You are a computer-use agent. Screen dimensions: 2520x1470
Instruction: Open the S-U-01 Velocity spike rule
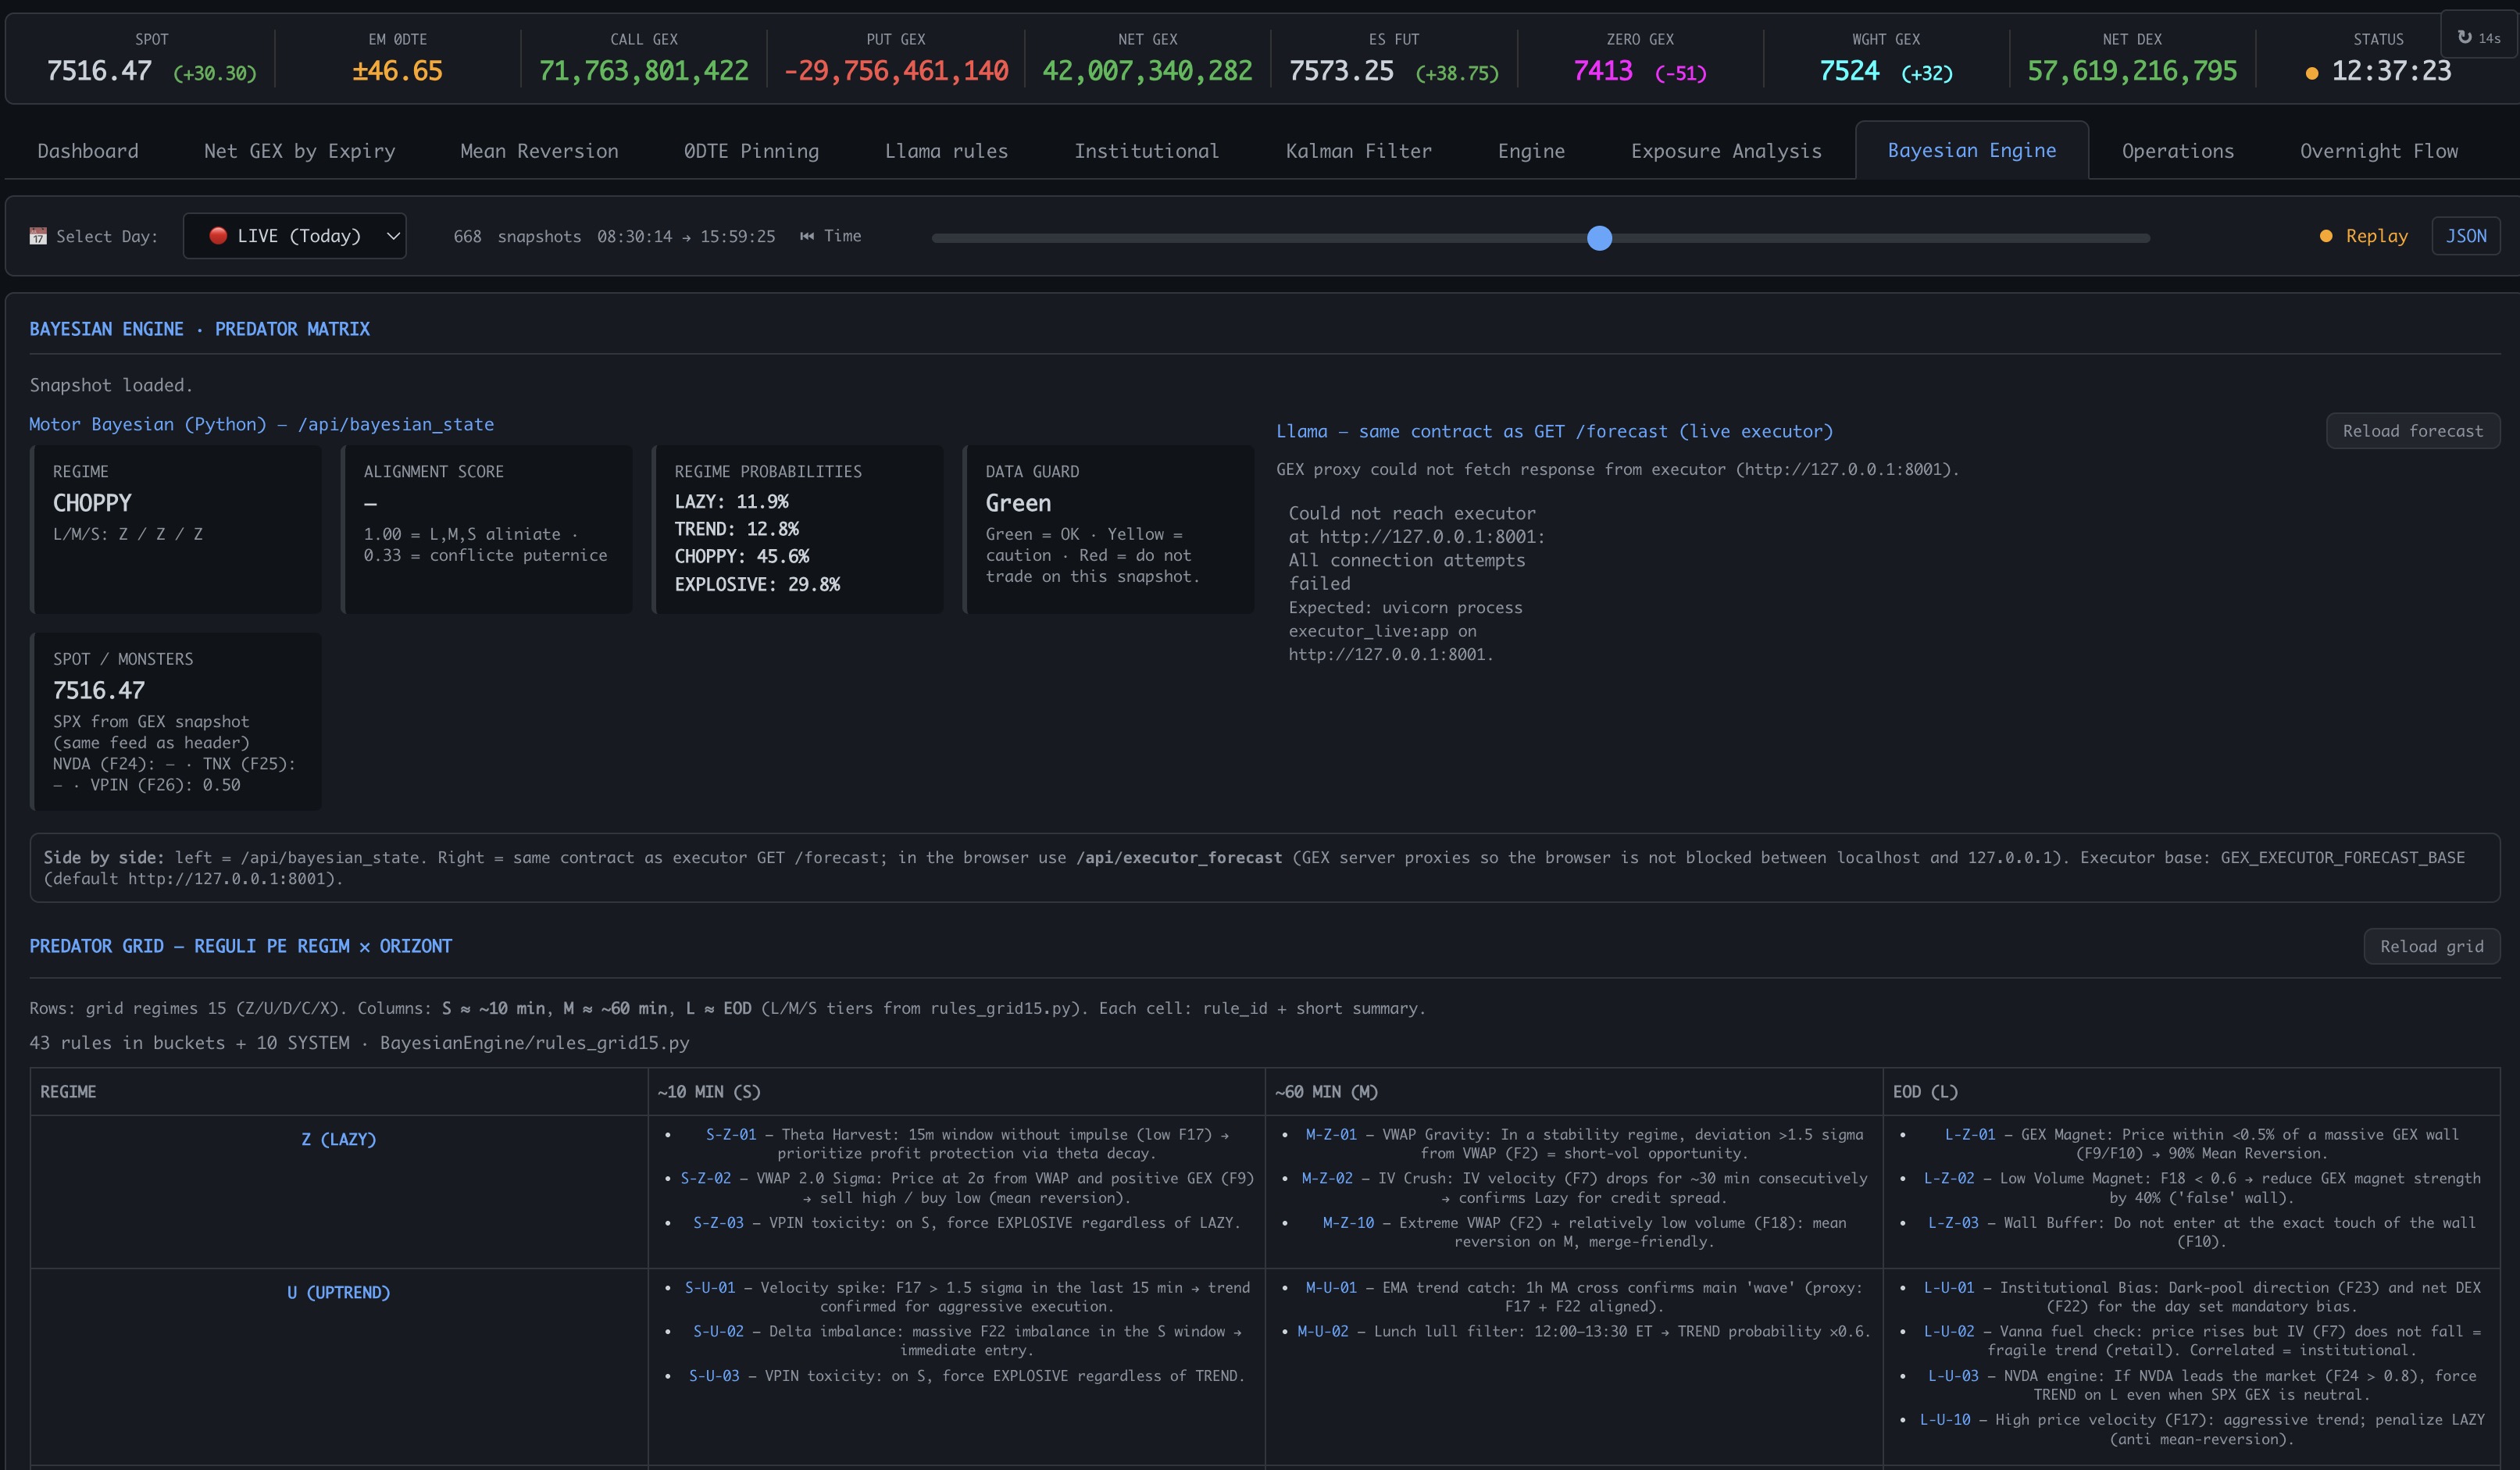(710, 1287)
